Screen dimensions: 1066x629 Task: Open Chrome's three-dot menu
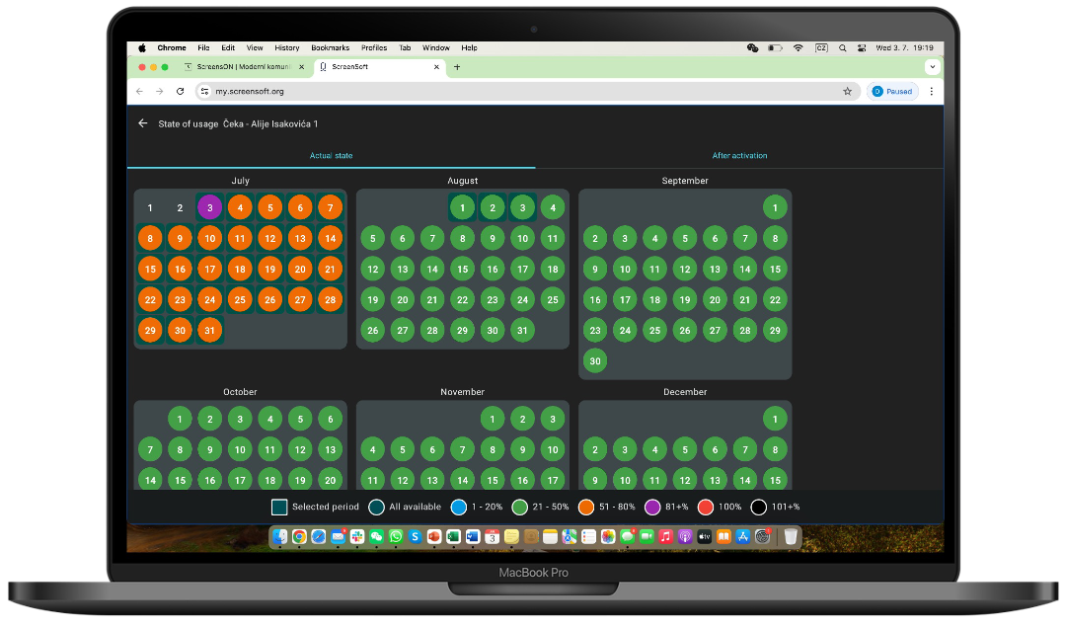(x=931, y=91)
